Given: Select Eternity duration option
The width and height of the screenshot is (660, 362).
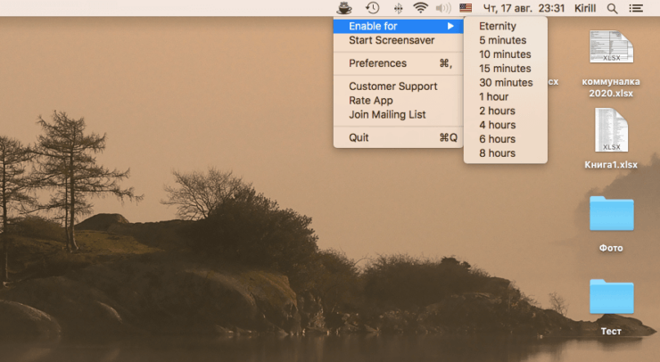Looking at the screenshot, I should [497, 27].
